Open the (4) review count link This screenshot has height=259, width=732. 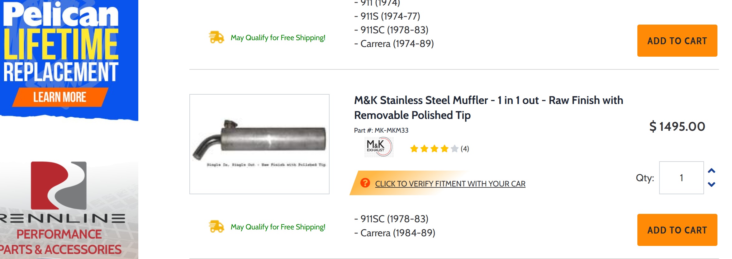[465, 149]
